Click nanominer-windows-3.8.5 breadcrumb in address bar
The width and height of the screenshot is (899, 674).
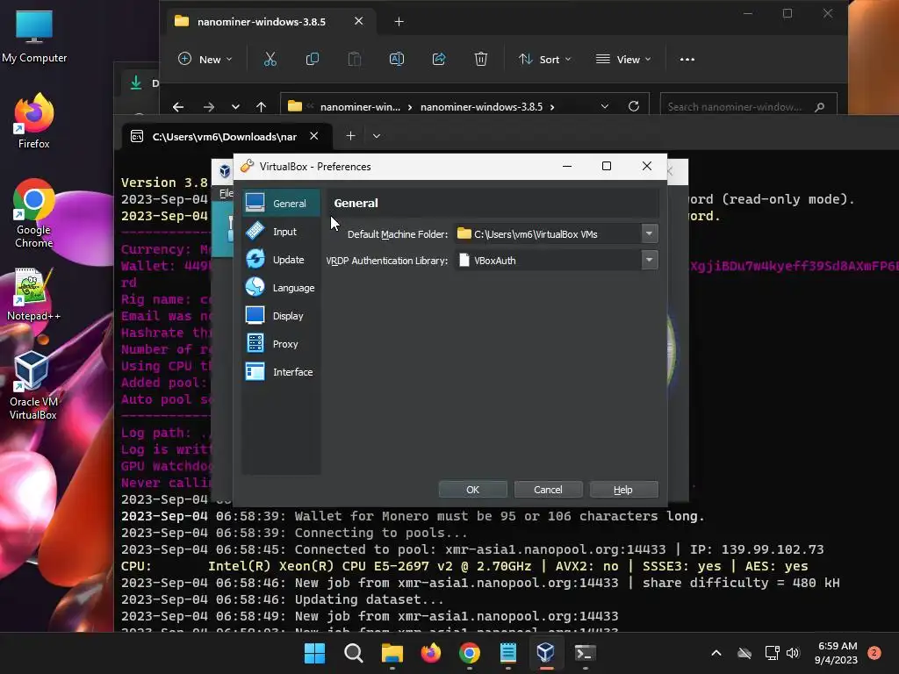[x=481, y=106]
